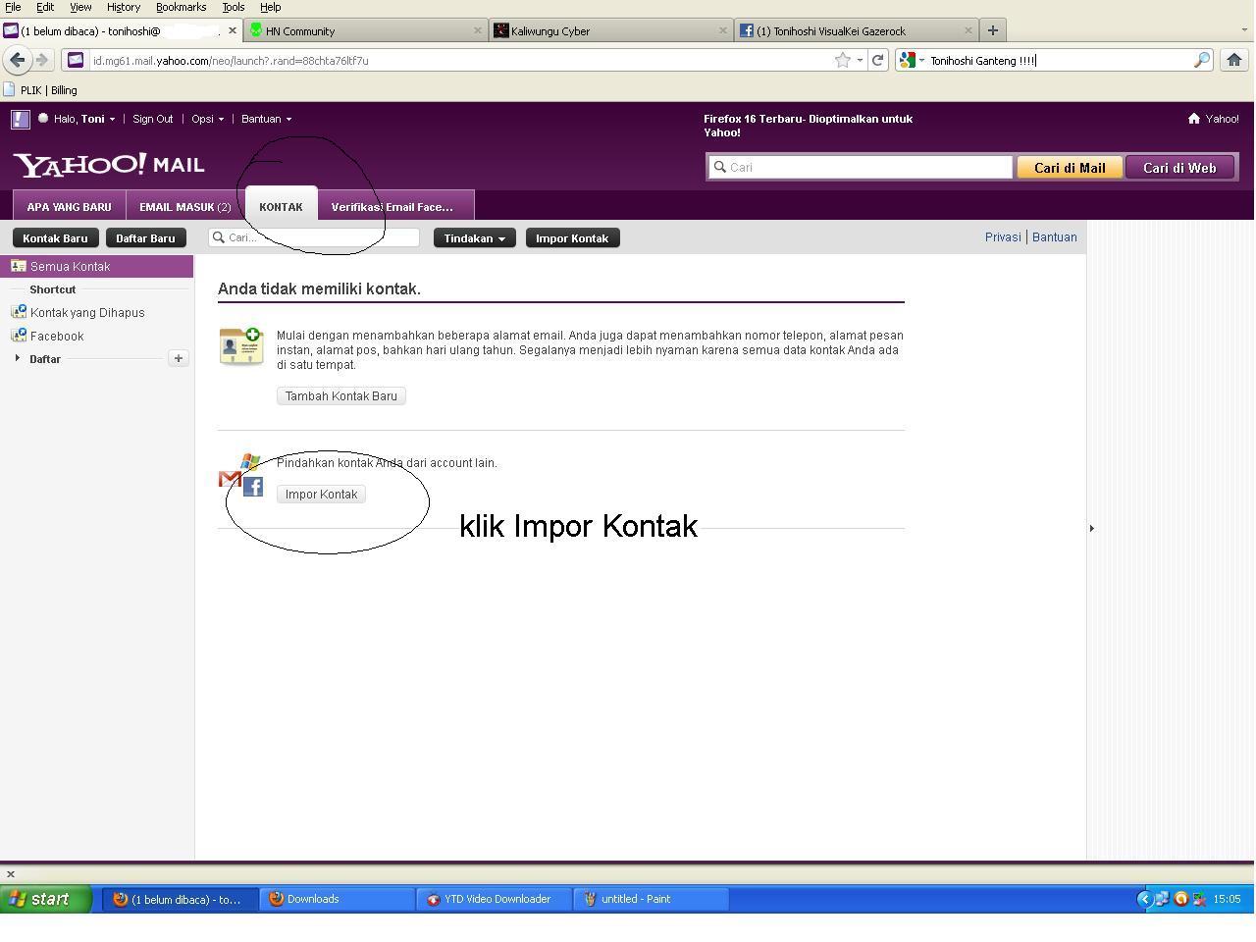Click the Gmail and Facebook import icons

tap(240, 475)
